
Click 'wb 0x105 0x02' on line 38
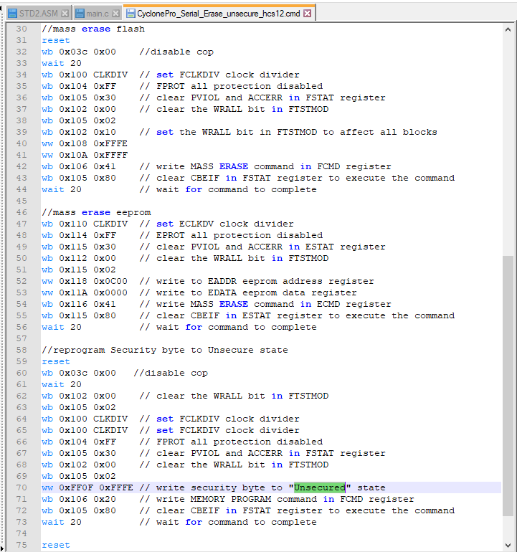click(79, 120)
